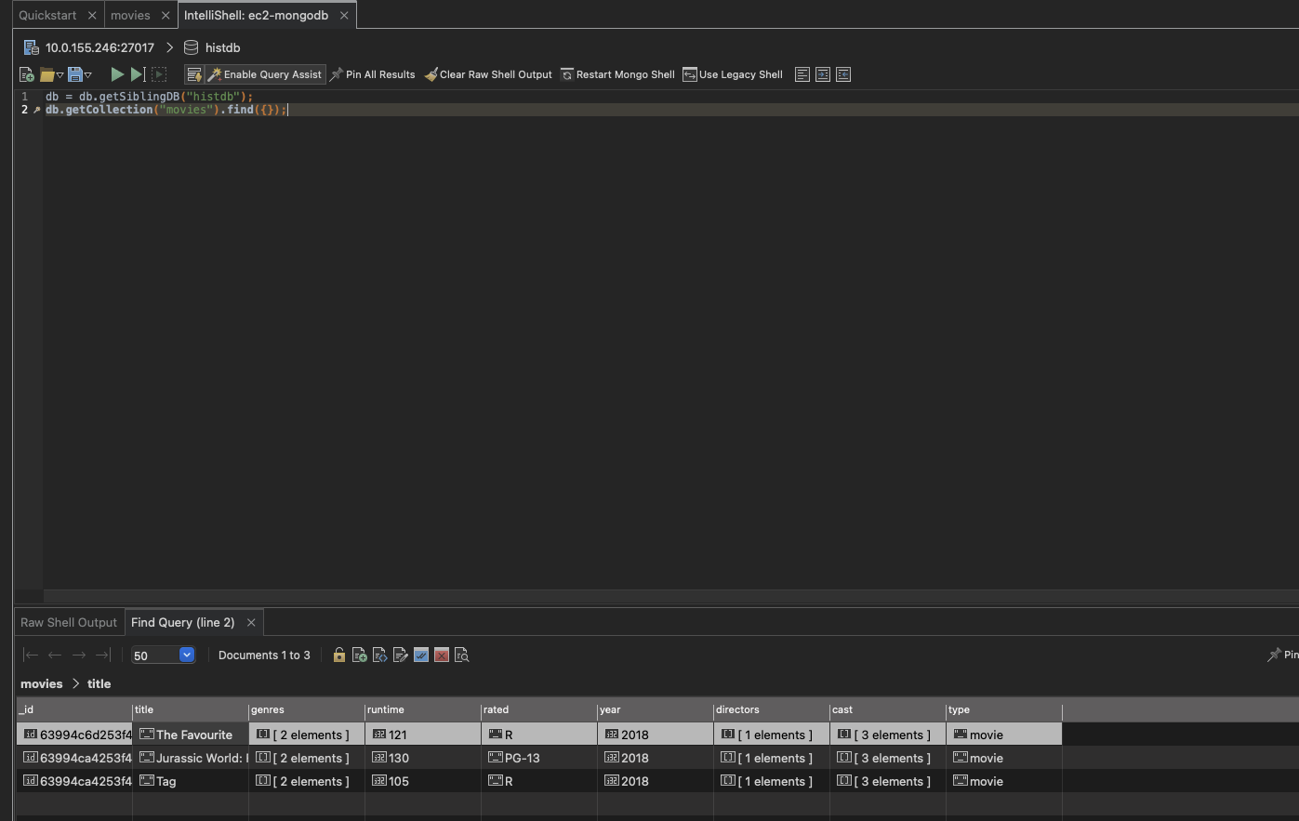Click the red delete document icon
Screen dimensions: 1299x821
[442, 655]
